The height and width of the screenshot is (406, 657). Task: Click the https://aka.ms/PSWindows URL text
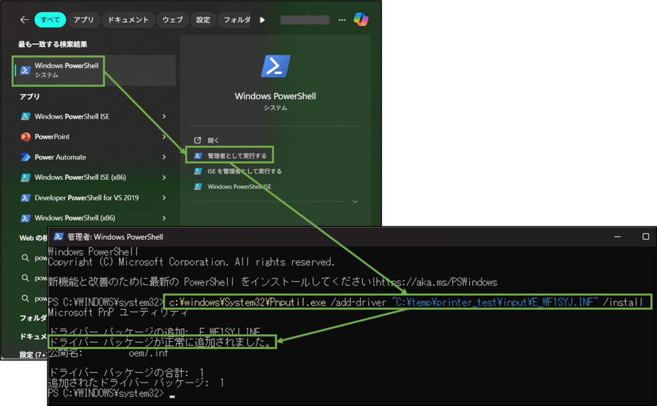[435, 282]
